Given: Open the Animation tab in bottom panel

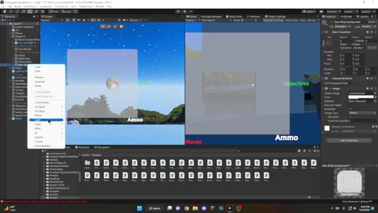Looking at the screenshot, I should [x=82, y=147].
